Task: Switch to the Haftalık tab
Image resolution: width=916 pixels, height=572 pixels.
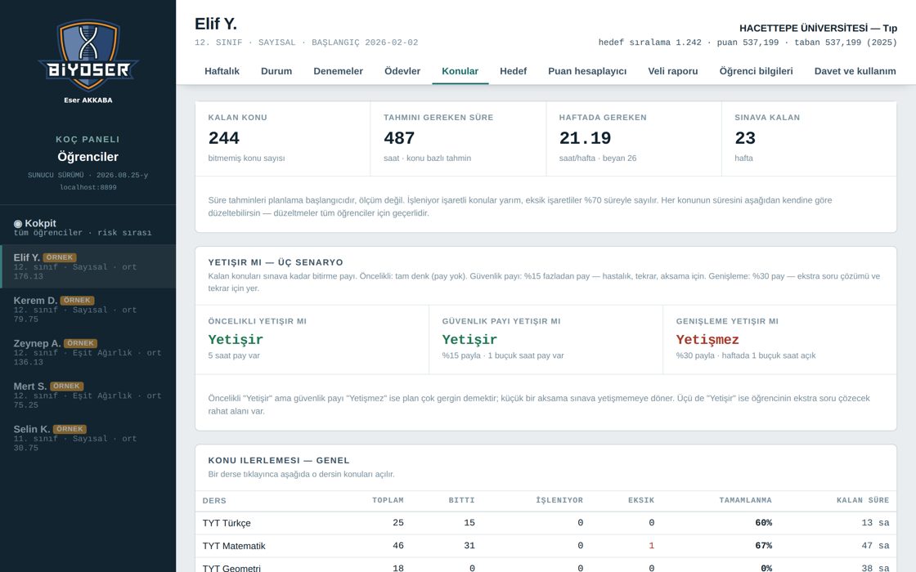Action: click(222, 71)
